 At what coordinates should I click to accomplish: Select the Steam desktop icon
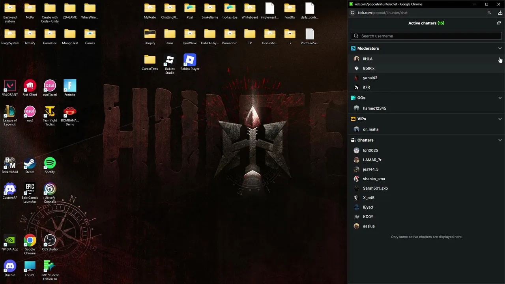point(30,165)
